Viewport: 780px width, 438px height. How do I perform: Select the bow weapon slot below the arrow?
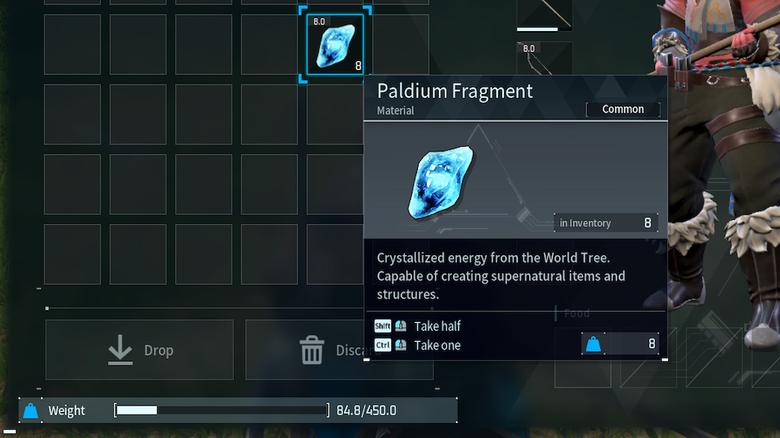[x=545, y=58]
